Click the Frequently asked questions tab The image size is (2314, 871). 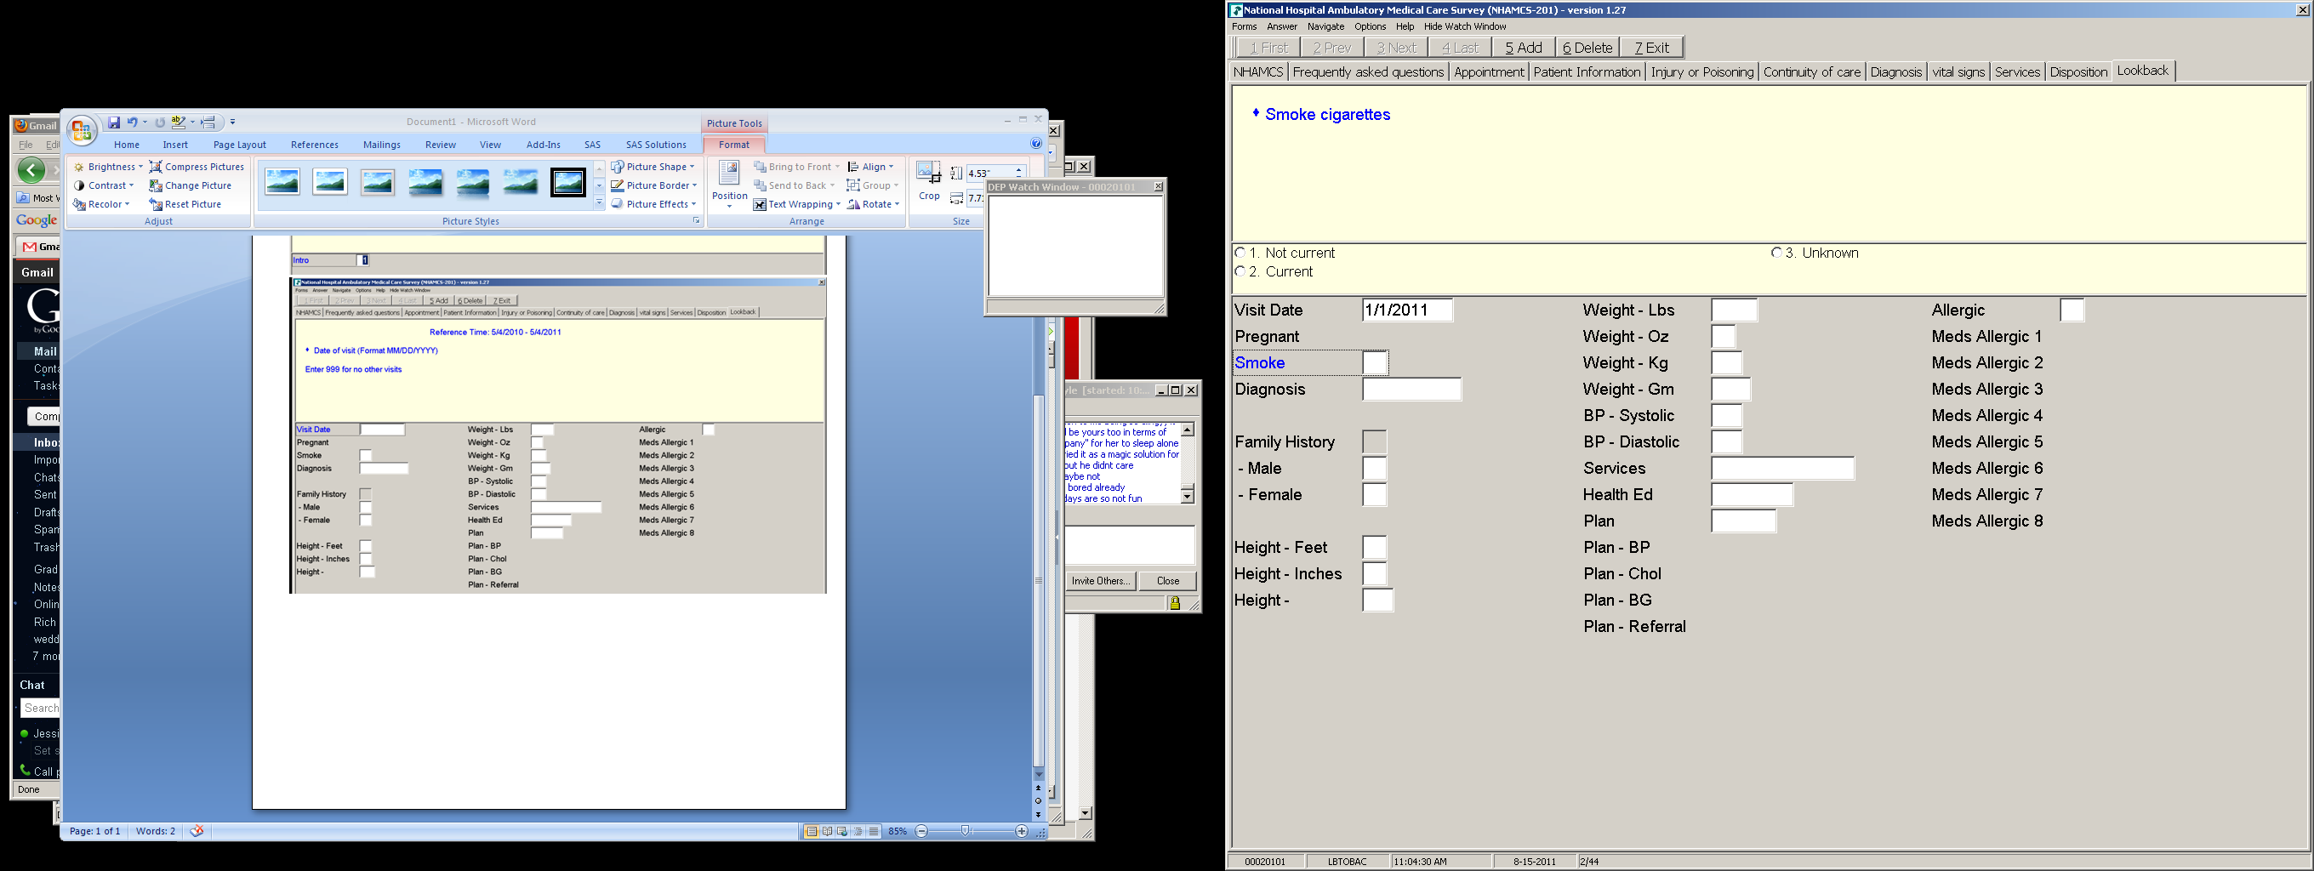(x=1368, y=71)
